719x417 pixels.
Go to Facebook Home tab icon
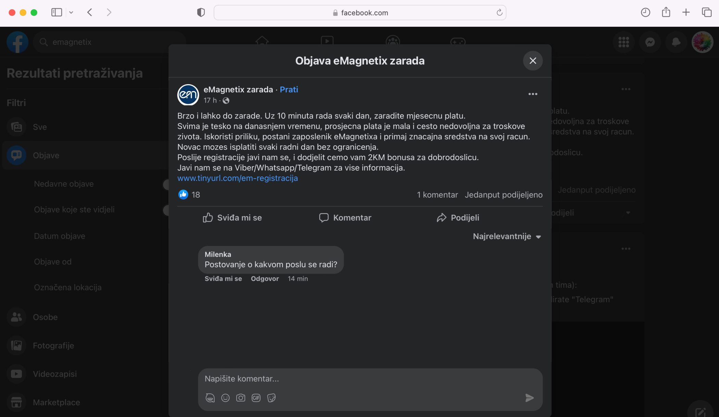(x=262, y=41)
